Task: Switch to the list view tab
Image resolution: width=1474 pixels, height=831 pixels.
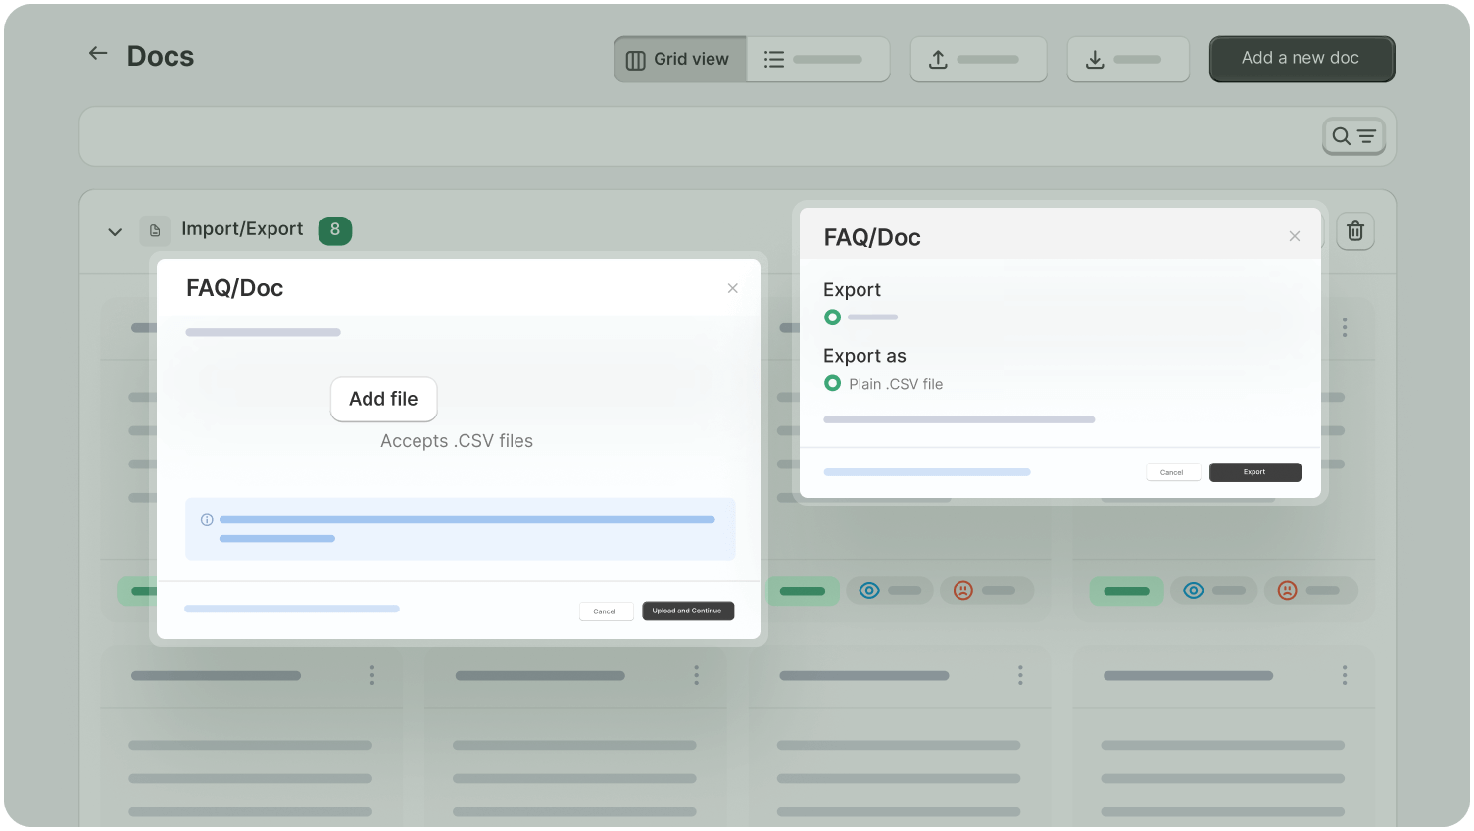Action: coord(817,60)
